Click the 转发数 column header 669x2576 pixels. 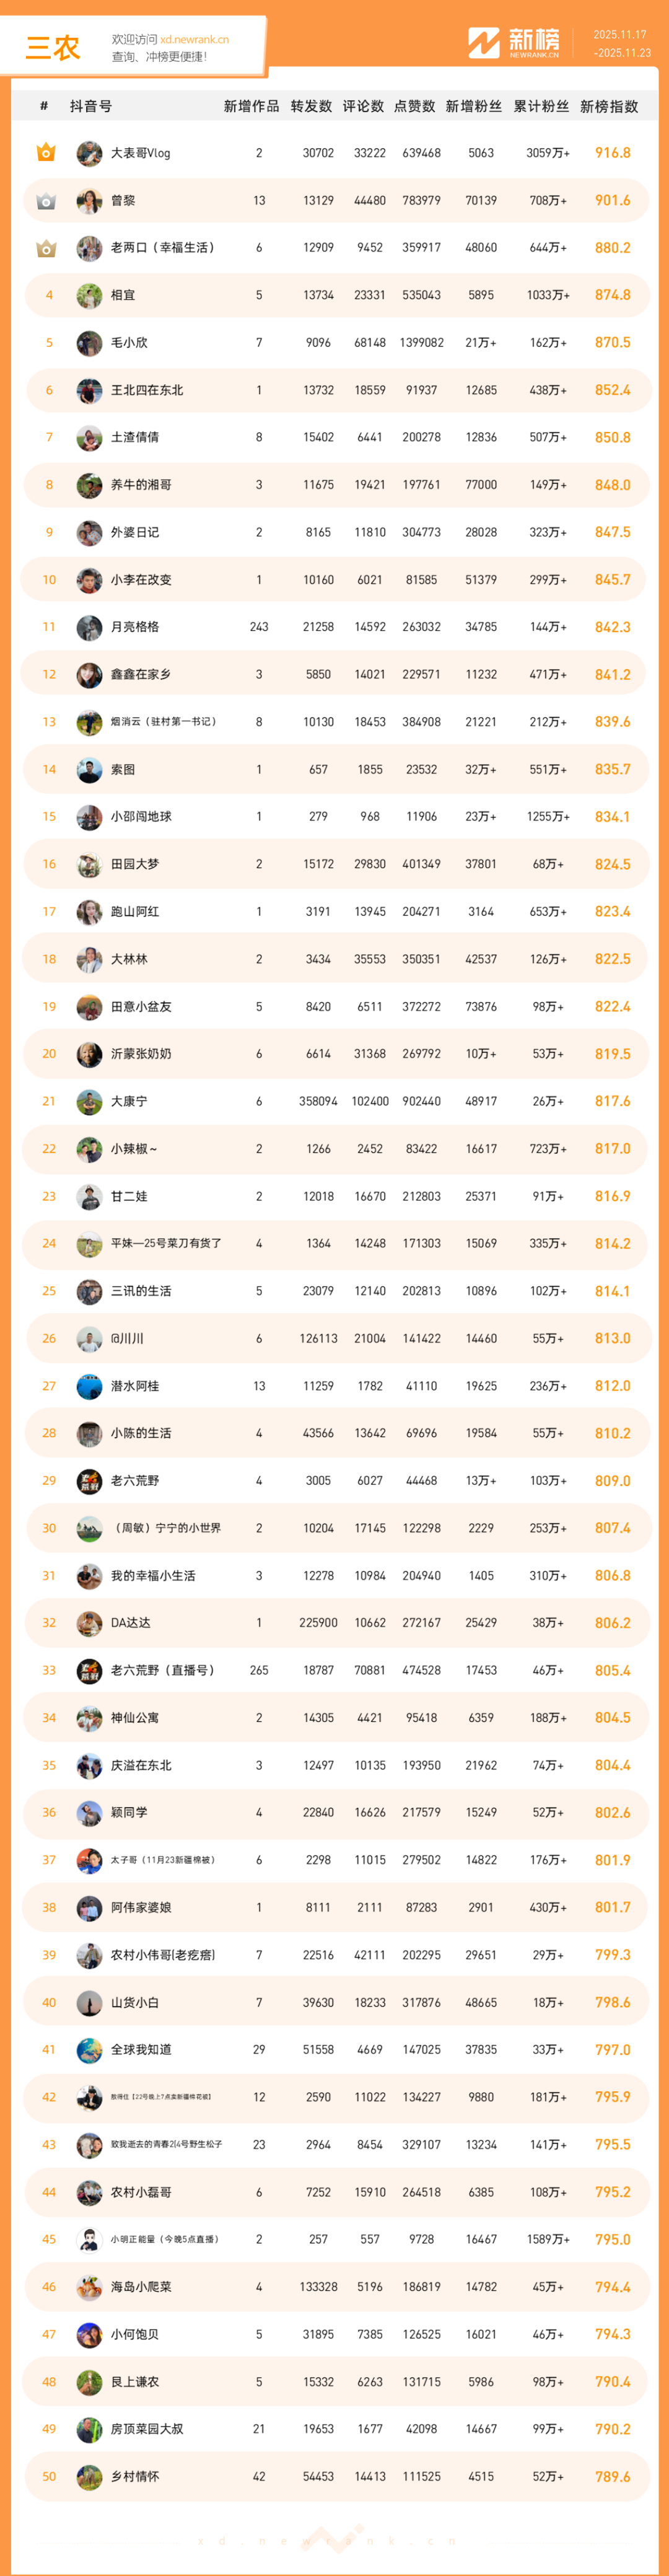(311, 106)
